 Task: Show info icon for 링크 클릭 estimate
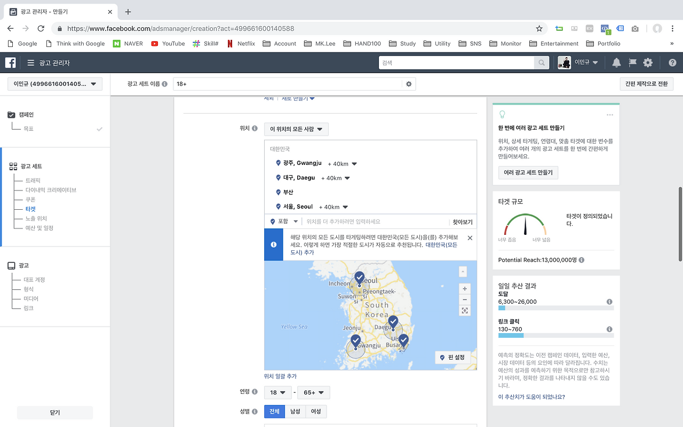609,329
